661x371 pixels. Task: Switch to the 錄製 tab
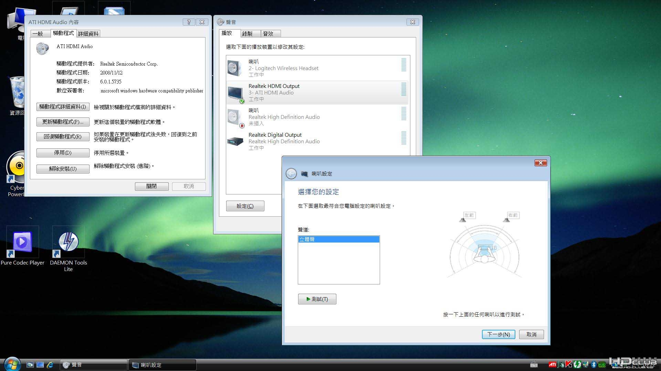point(247,33)
